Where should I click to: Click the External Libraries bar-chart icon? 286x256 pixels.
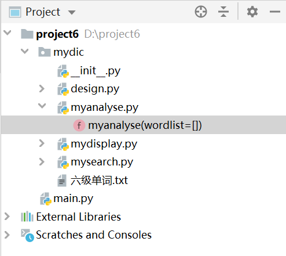click(x=27, y=217)
